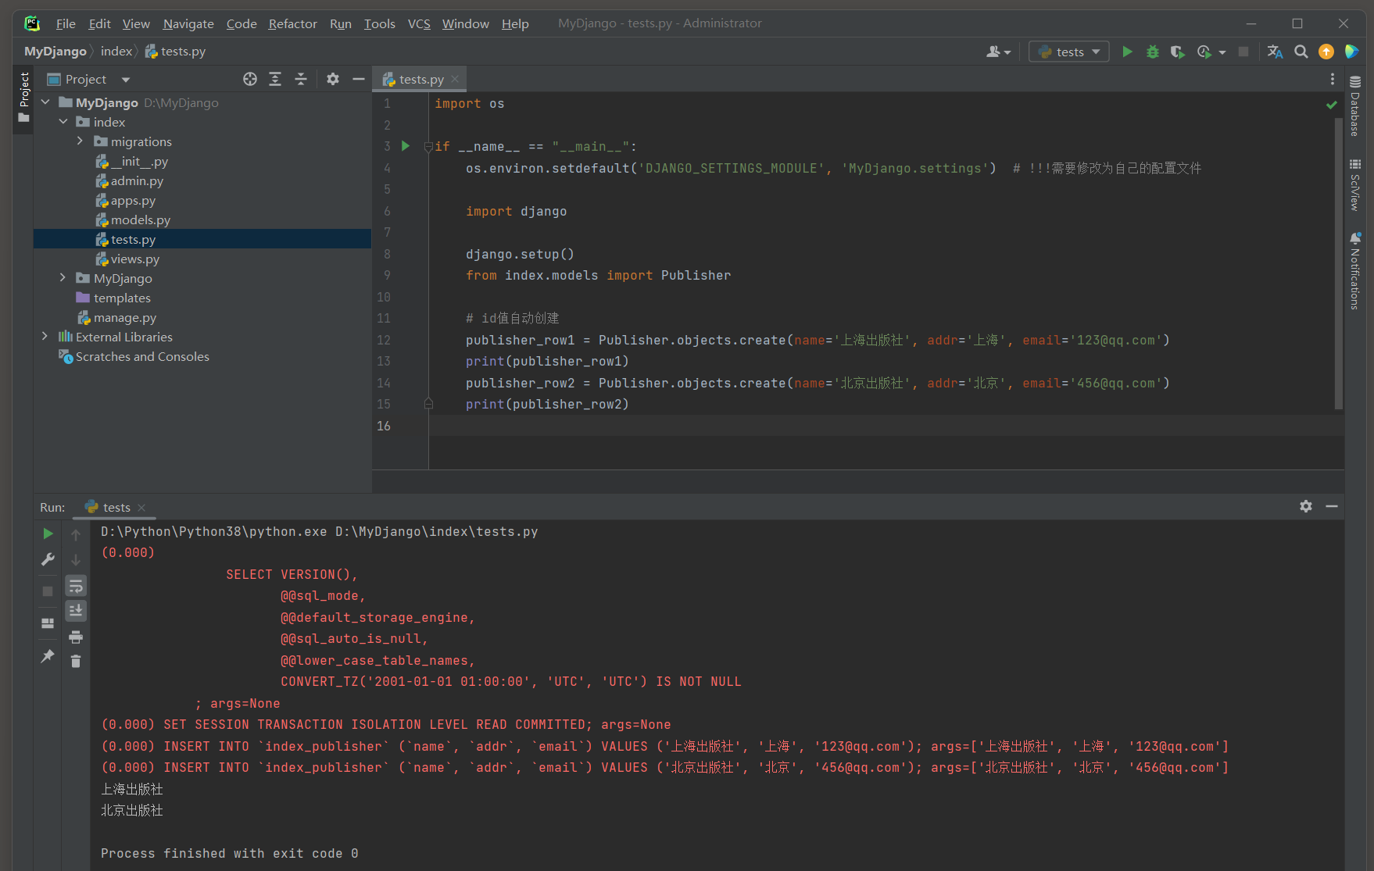The image size is (1374, 871).
Task: Open run configuration settings with the wrench icon
Action: pos(48,559)
